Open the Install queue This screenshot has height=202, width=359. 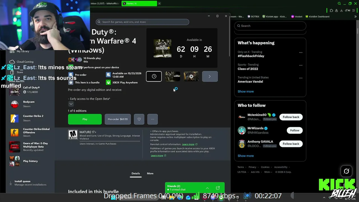click(x=30, y=183)
